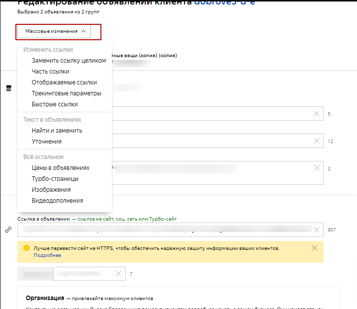Choose Найти и заменить option
The width and height of the screenshot is (357, 309).
[57, 131]
